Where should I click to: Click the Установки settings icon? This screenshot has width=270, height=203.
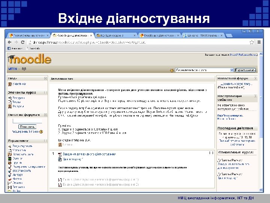(x=10, y=150)
